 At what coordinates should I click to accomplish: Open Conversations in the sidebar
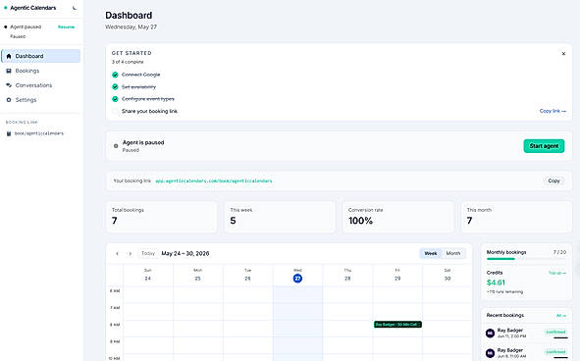click(x=40, y=85)
